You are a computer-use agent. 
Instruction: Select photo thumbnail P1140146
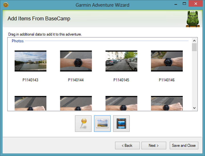167,61
